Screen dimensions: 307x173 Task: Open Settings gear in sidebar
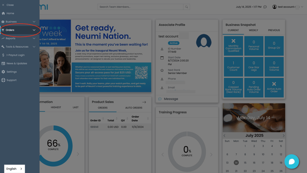[9, 72]
